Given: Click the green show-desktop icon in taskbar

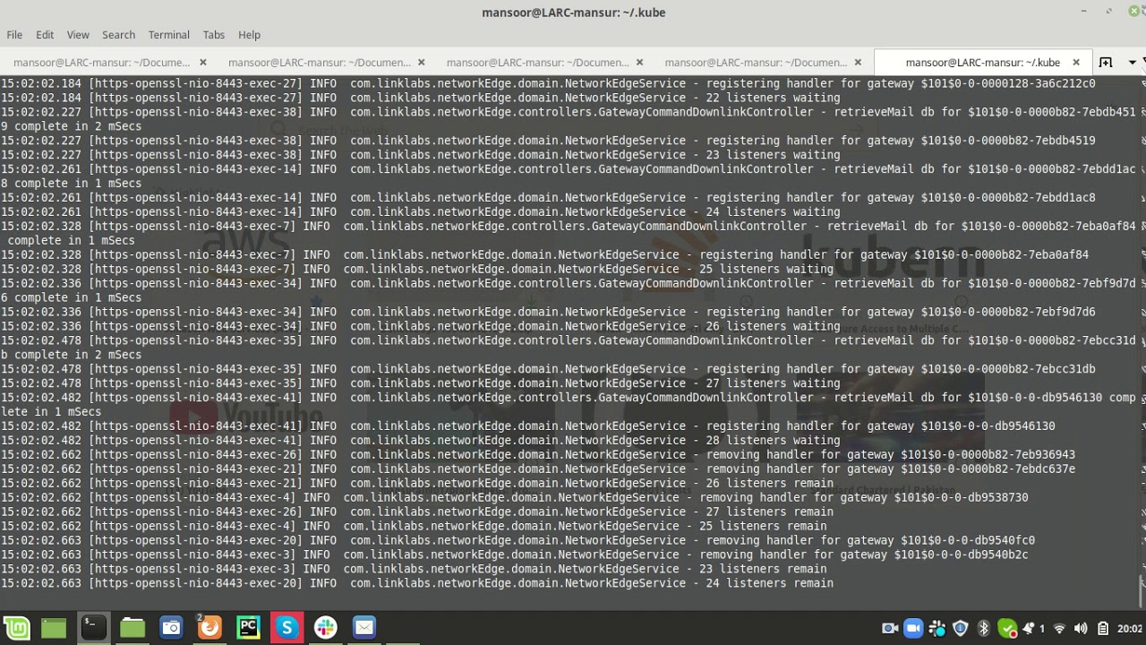Looking at the screenshot, I should (x=54, y=628).
